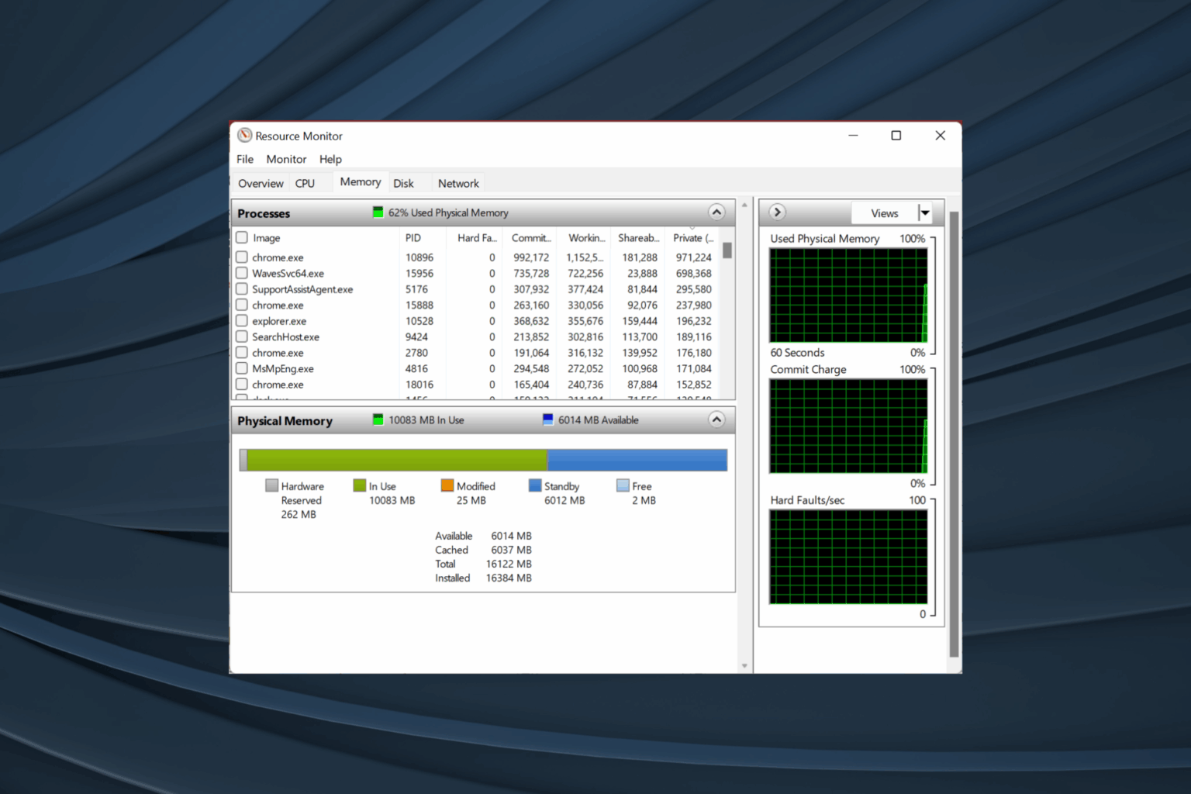The width and height of the screenshot is (1191, 794).
Task: Switch to the Network tab
Action: 457,183
